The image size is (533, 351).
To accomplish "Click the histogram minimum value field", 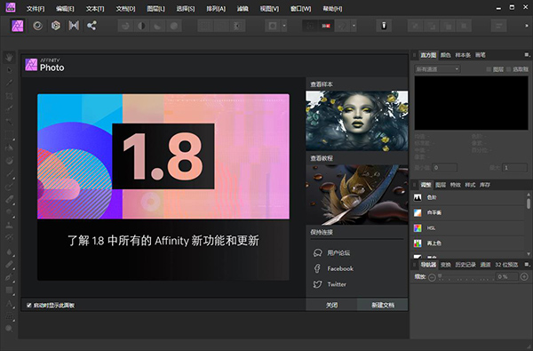I will pos(444,168).
